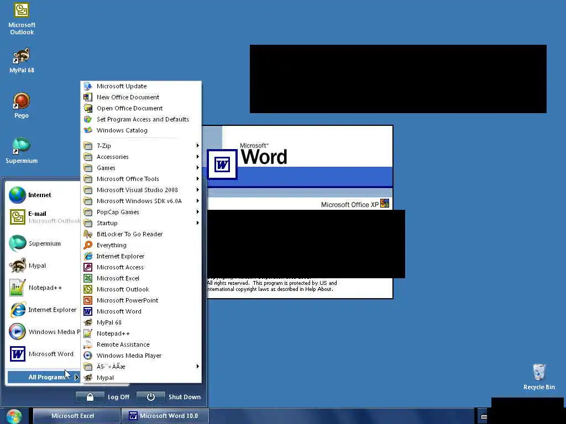
Task: Choose Windows Media Player in All Programs list
Action: pyautogui.click(x=141, y=356)
